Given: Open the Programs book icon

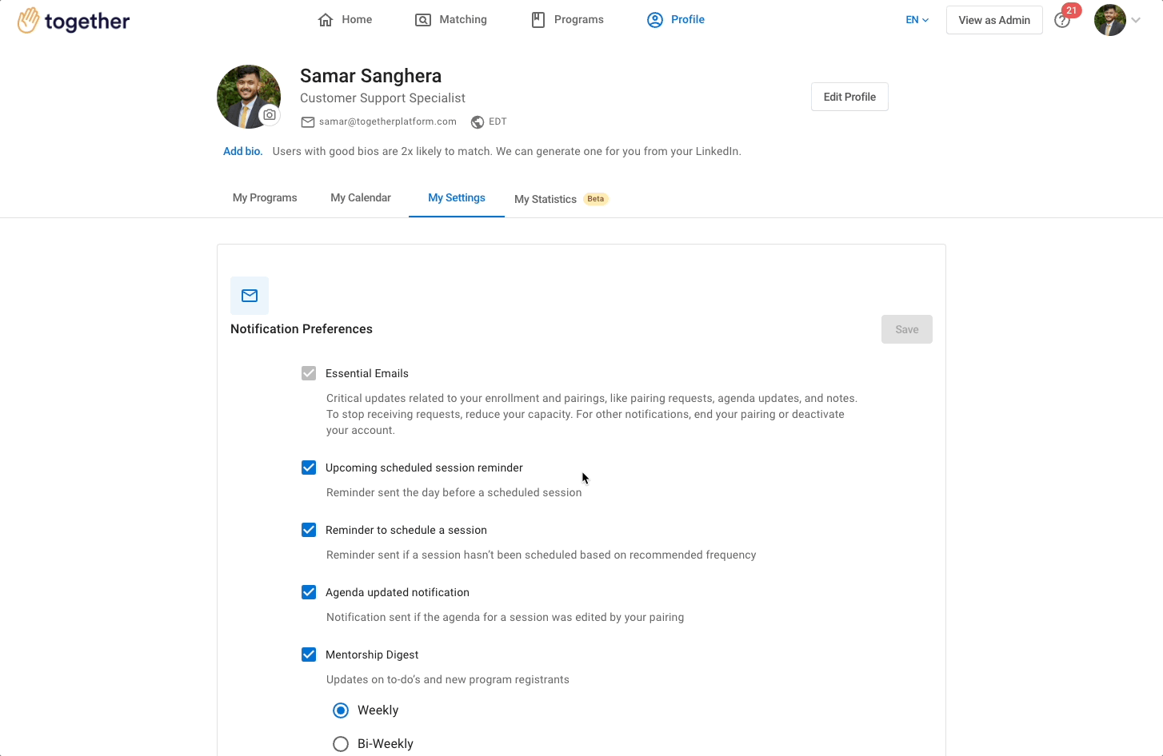Looking at the screenshot, I should click(x=538, y=20).
